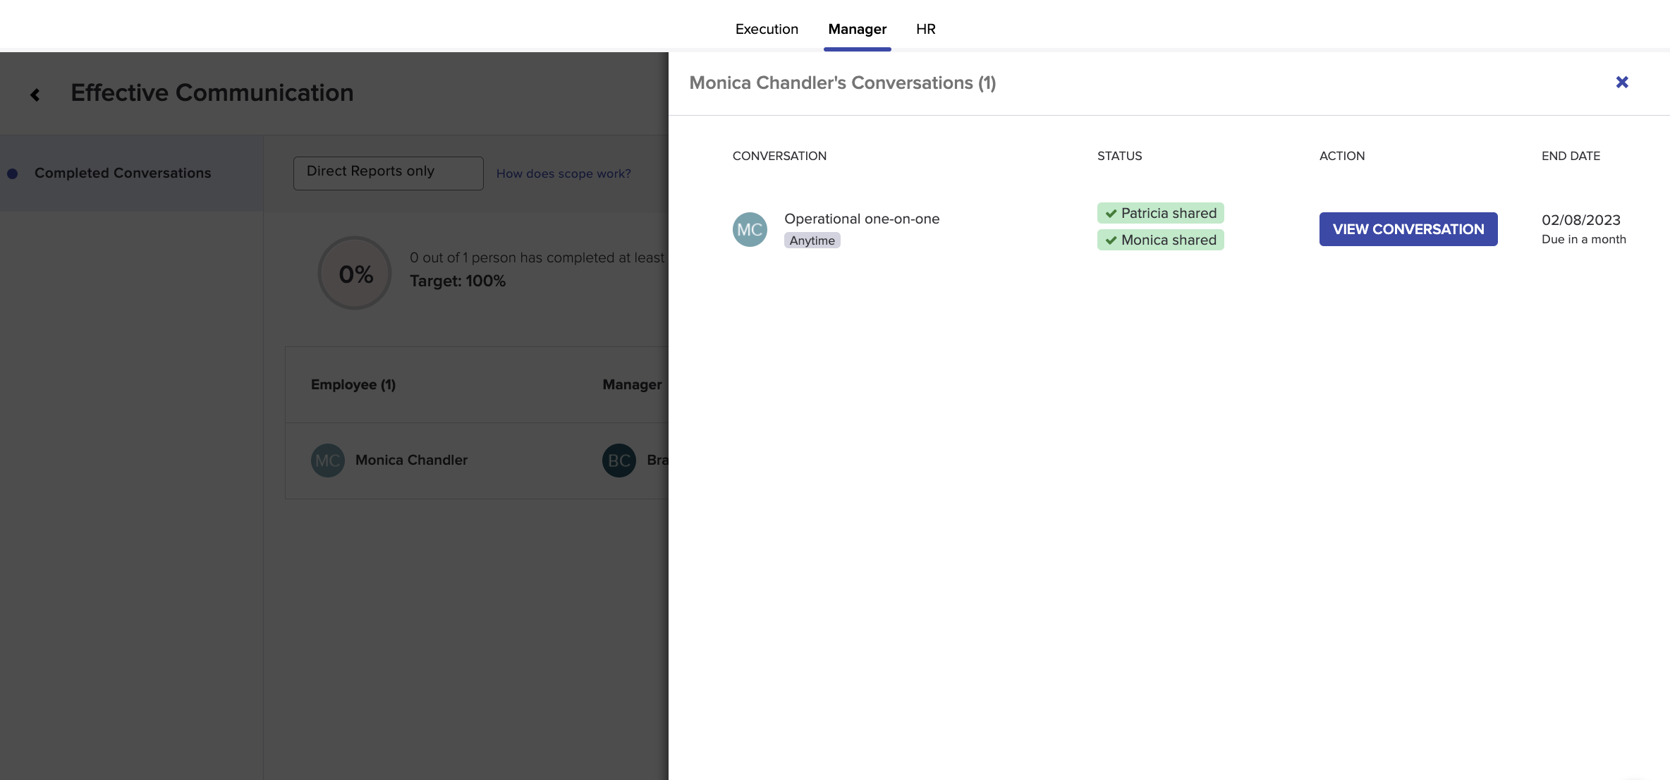Click the MC avatar in the Employee table

[328, 461]
